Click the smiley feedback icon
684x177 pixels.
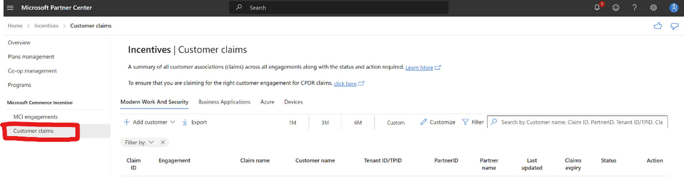click(616, 7)
